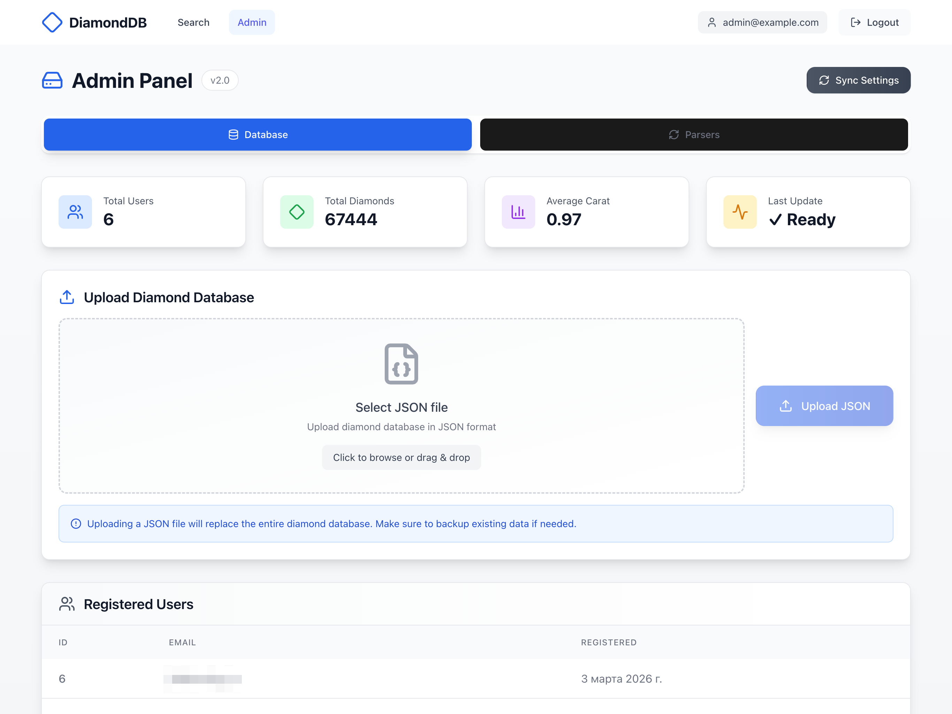The width and height of the screenshot is (952, 714).
Task: Click the info icon in the warning banner
Action: click(76, 524)
